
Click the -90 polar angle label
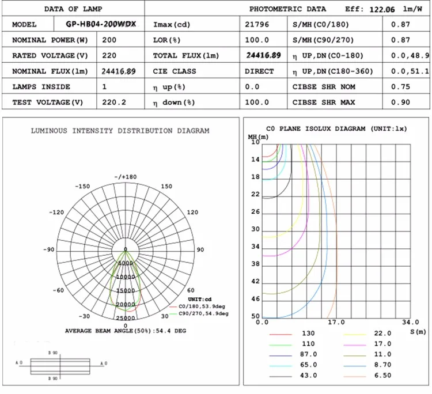tap(49, 249)
